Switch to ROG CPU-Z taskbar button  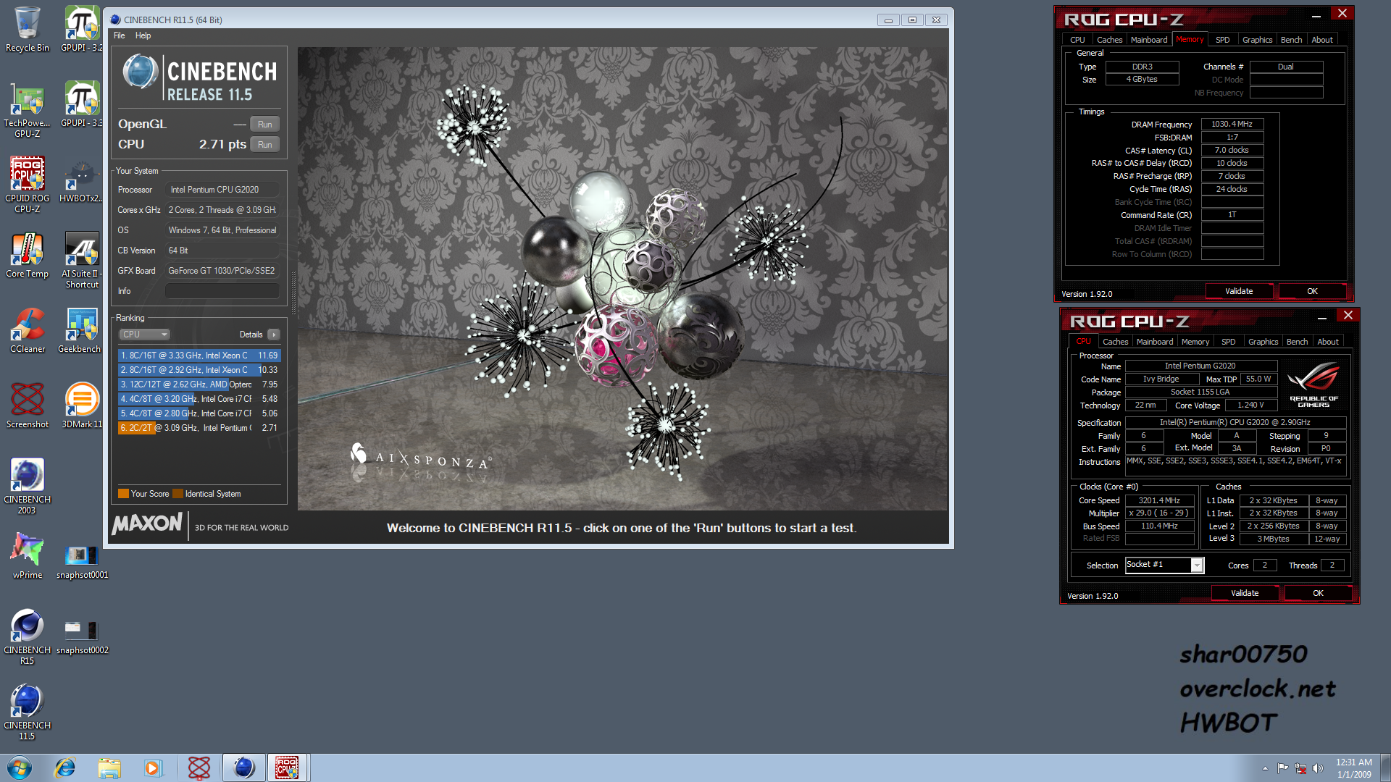[288, 768]
